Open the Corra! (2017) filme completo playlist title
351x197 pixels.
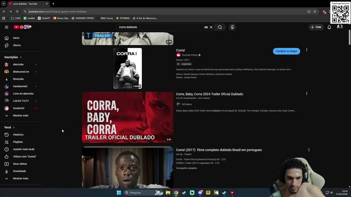(x=219, y=150)
